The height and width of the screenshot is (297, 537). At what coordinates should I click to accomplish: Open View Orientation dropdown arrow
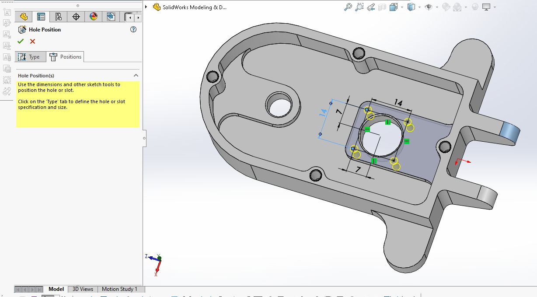pyautogui.click(x=401, y=7)
